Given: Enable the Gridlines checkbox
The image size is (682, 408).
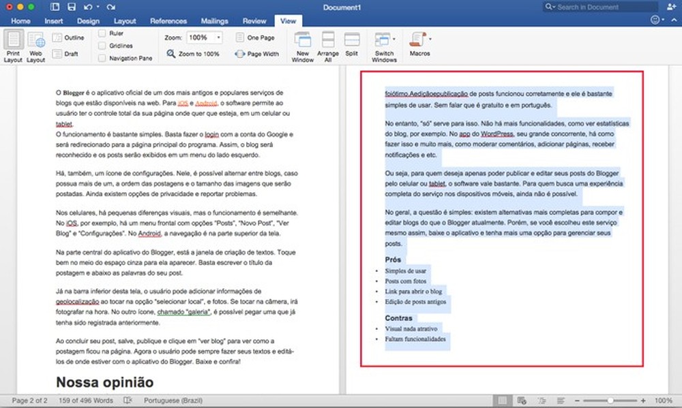Looking at the screenshot, I should click(102, 46).
